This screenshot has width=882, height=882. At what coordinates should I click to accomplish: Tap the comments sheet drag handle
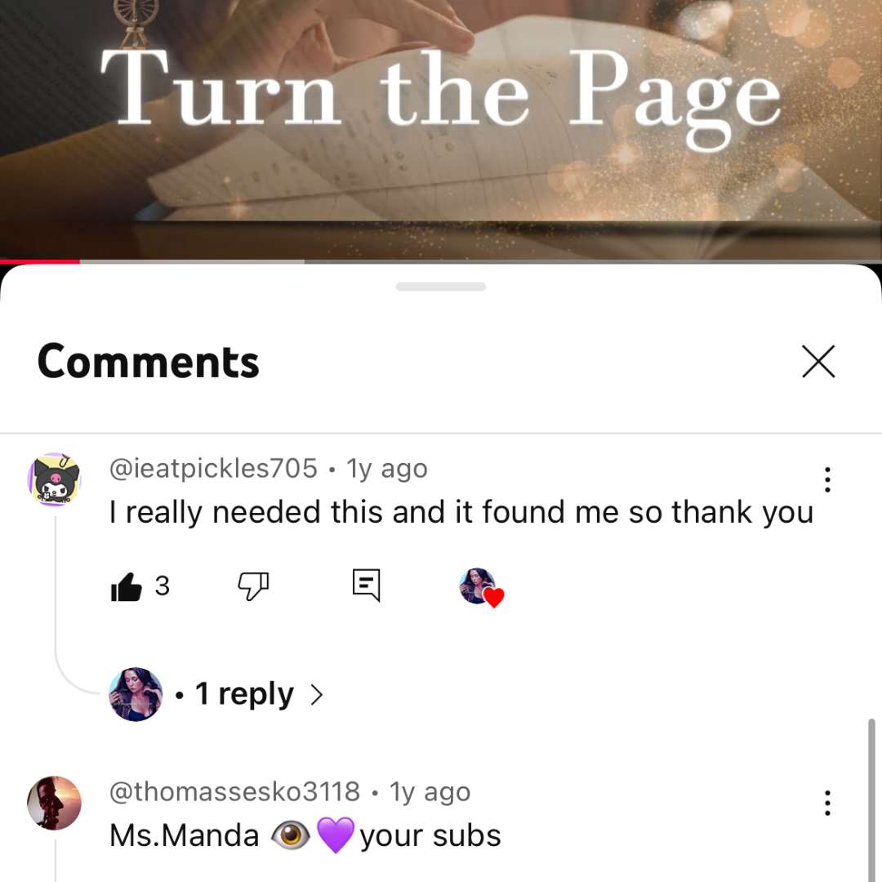click(x=441, y=287)
